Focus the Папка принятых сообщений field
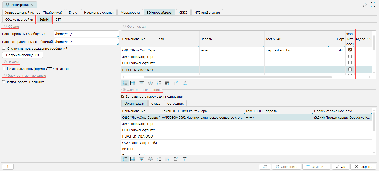Image resolution: width=379 pixels, height=171 pixels. point(86,34)
